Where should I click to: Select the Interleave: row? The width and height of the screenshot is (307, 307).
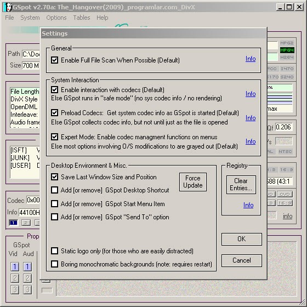pyautogui.click(x=25, y=115)
